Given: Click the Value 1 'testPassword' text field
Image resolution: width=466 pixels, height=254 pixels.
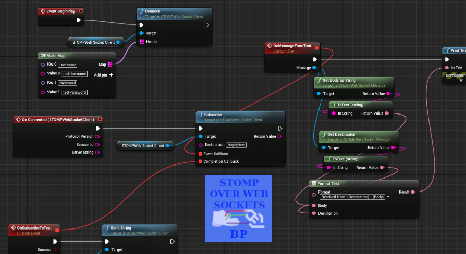Looking at the screenshot, I should [x=75, y=92].
